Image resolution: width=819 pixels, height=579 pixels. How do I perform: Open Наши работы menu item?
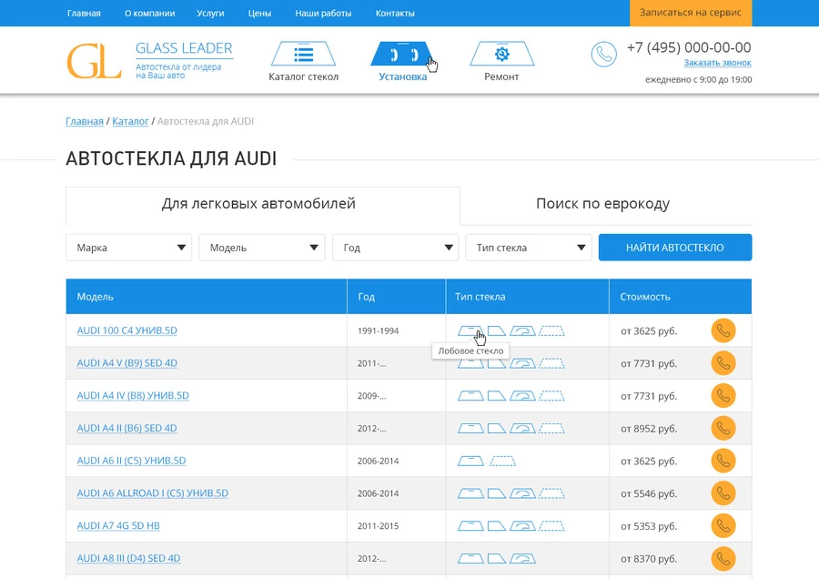tap(323, 13)
